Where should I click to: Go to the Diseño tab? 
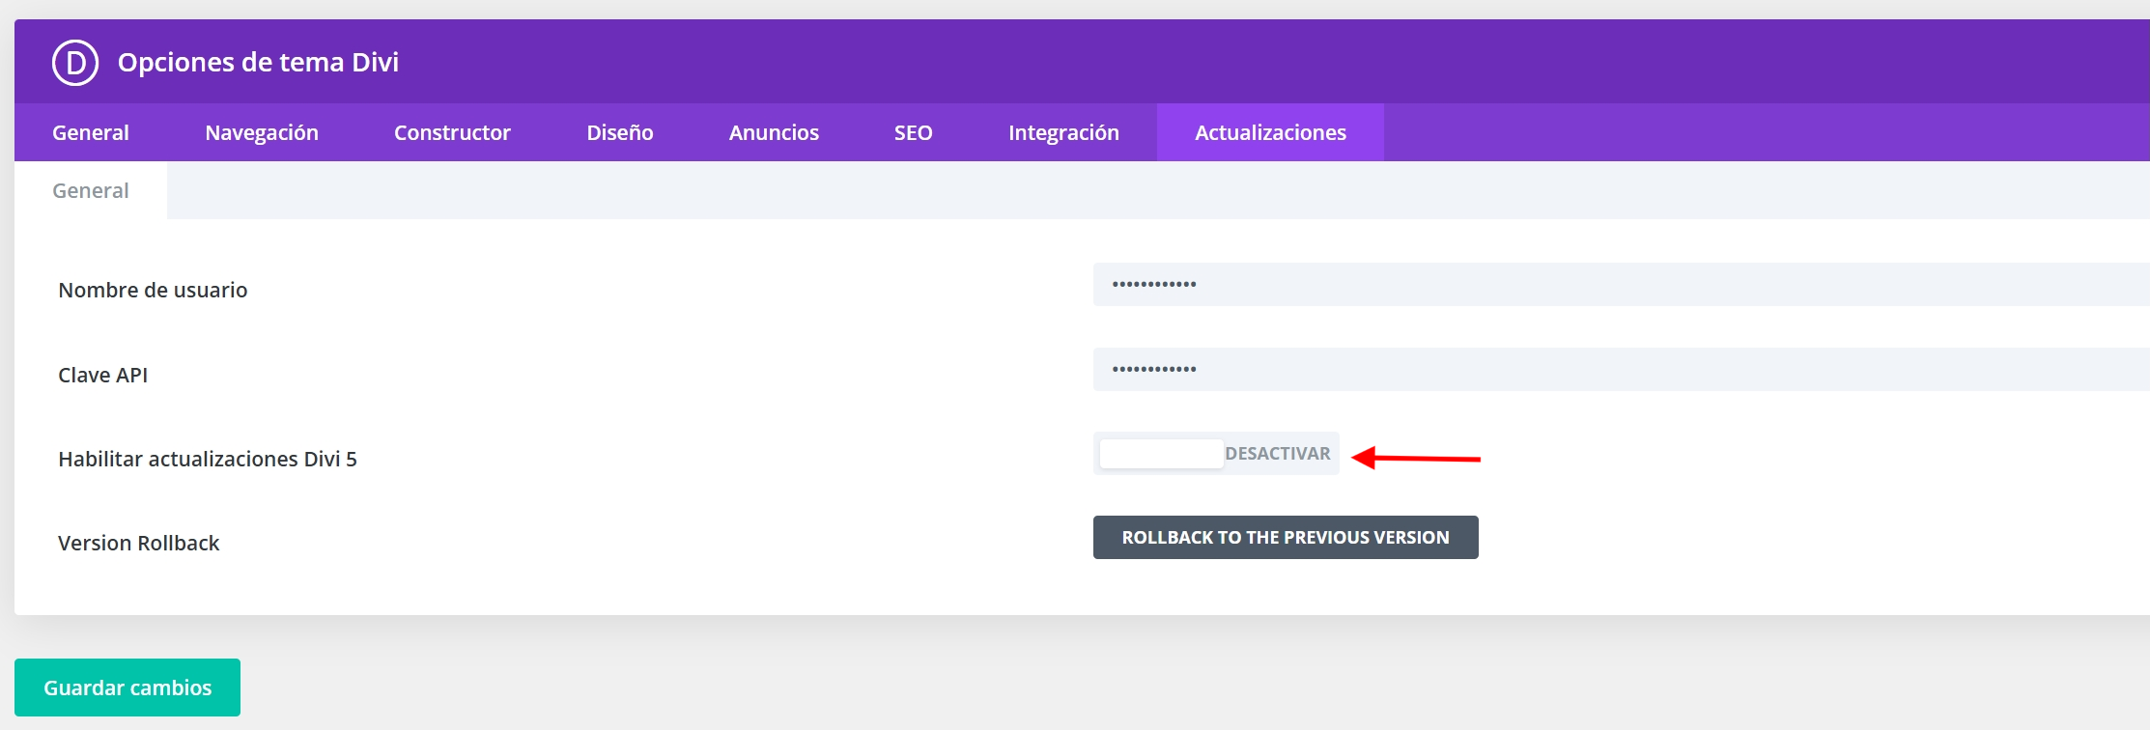(620, 133)
